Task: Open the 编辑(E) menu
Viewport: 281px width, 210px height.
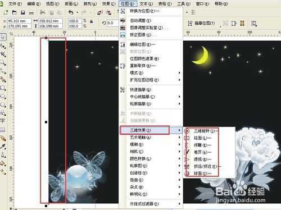Action: [x=34, y=3]
